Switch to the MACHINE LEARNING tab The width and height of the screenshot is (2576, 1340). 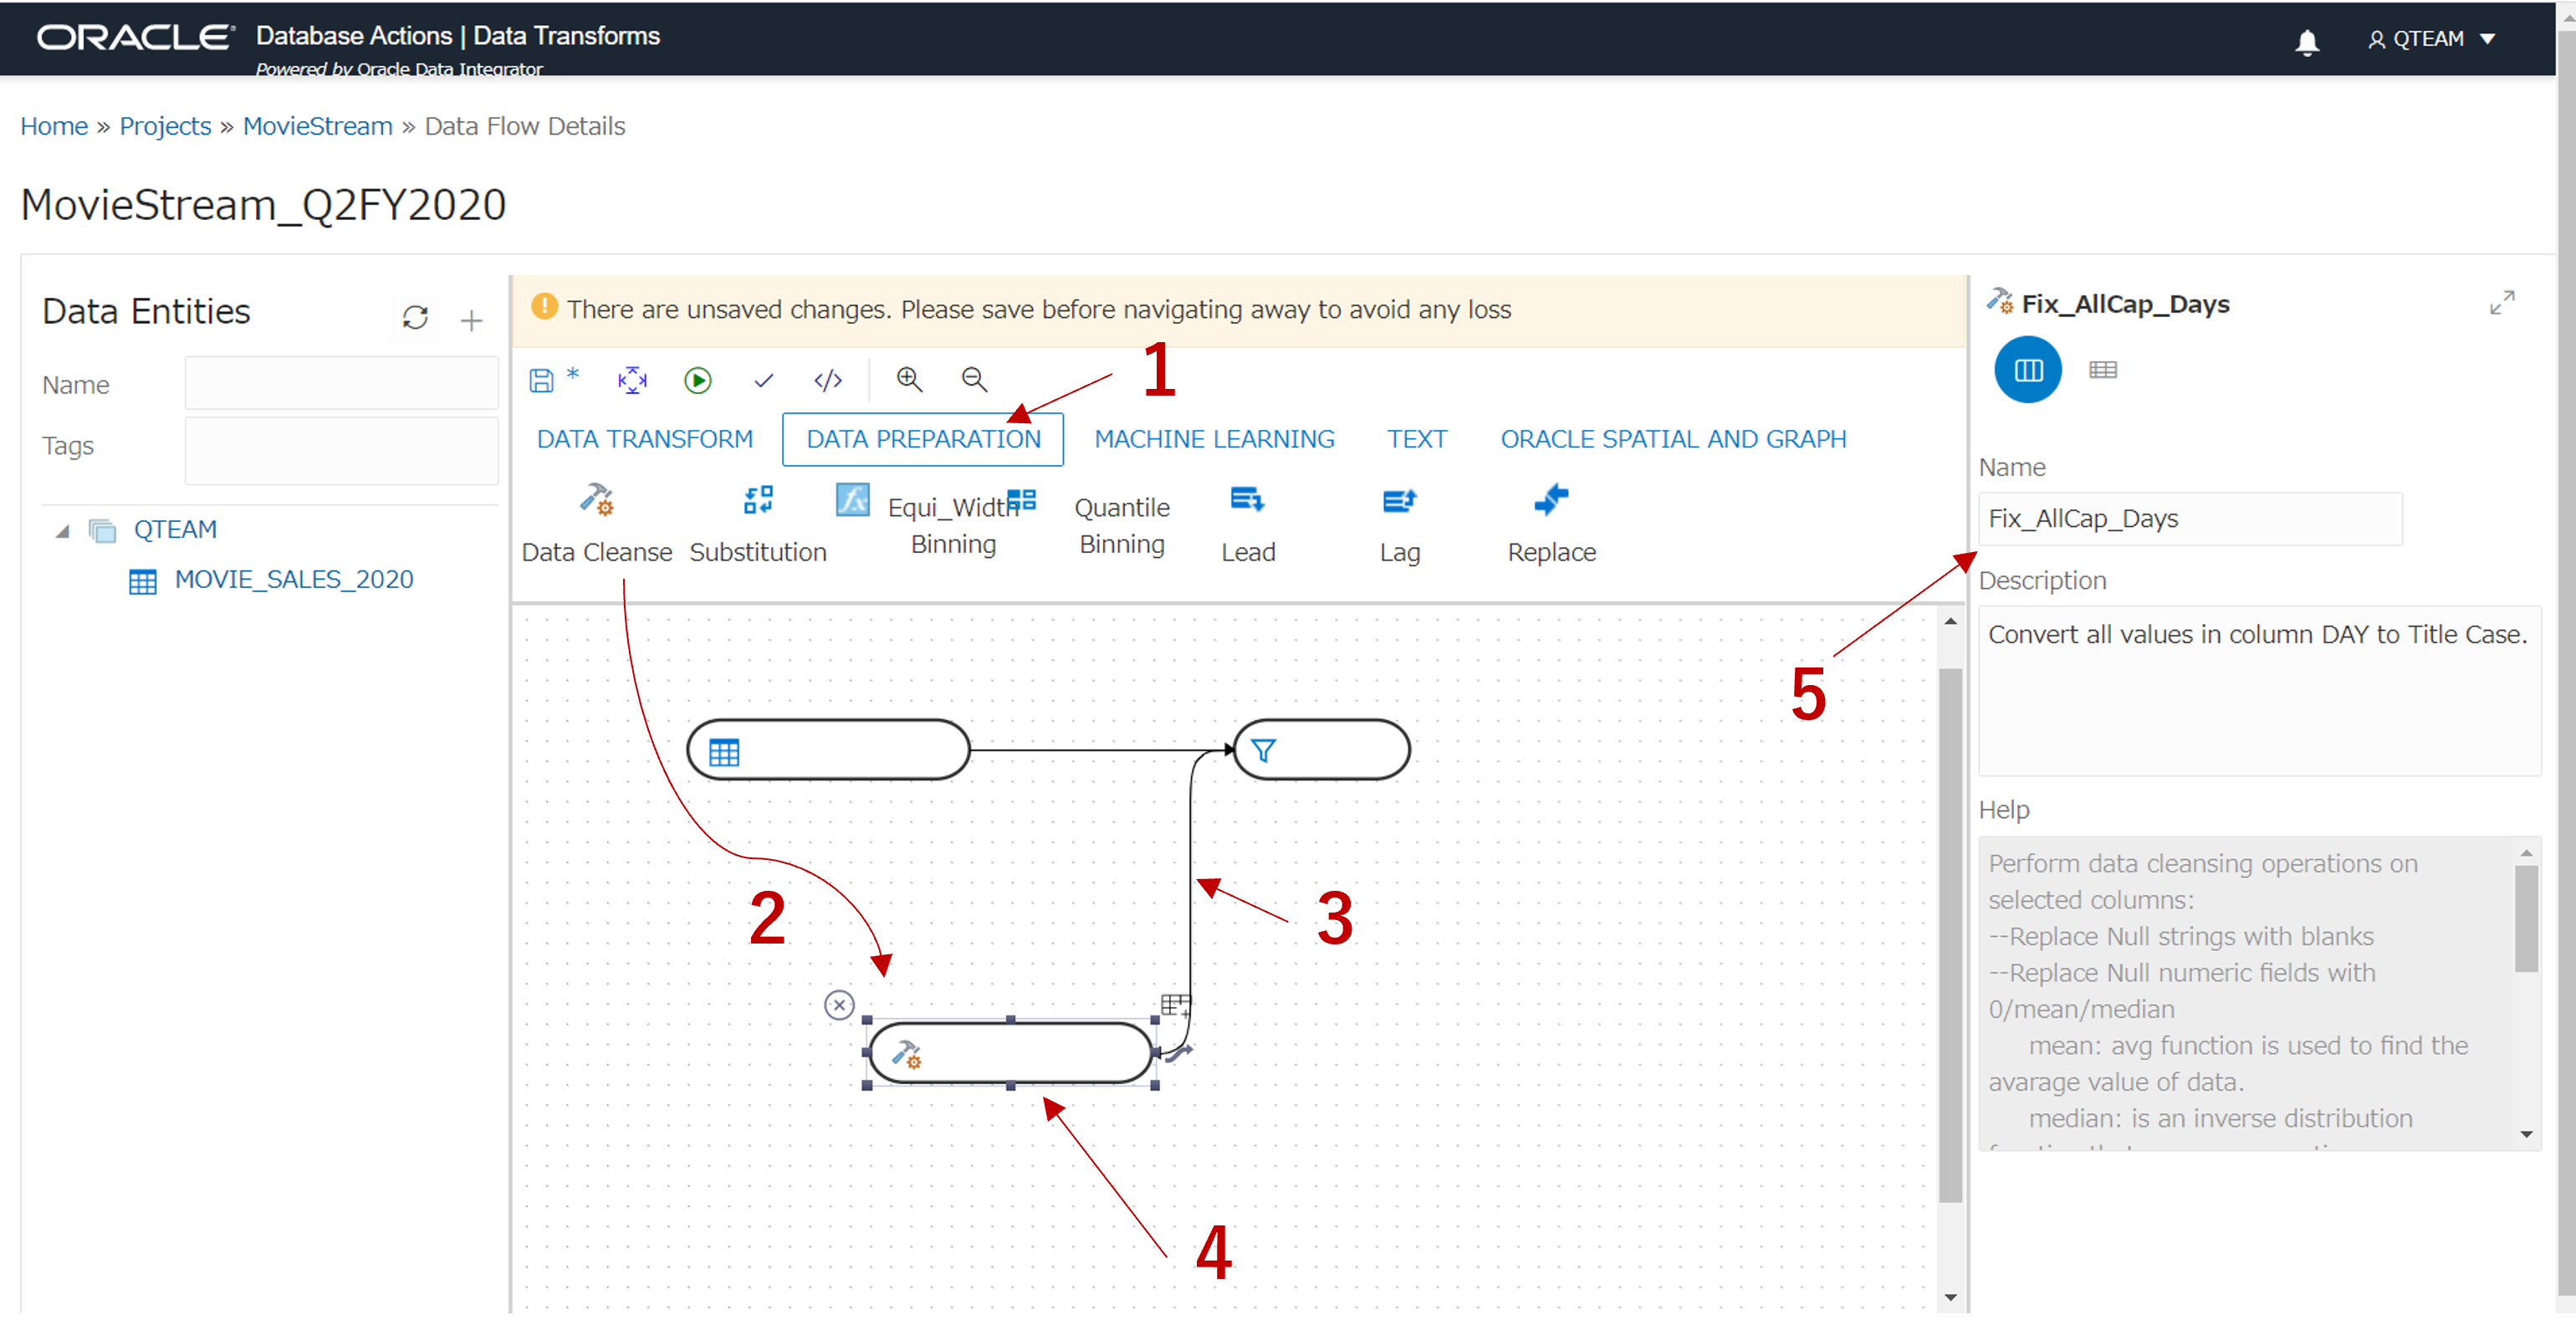pyautogui.click(x=1213, y=439)
